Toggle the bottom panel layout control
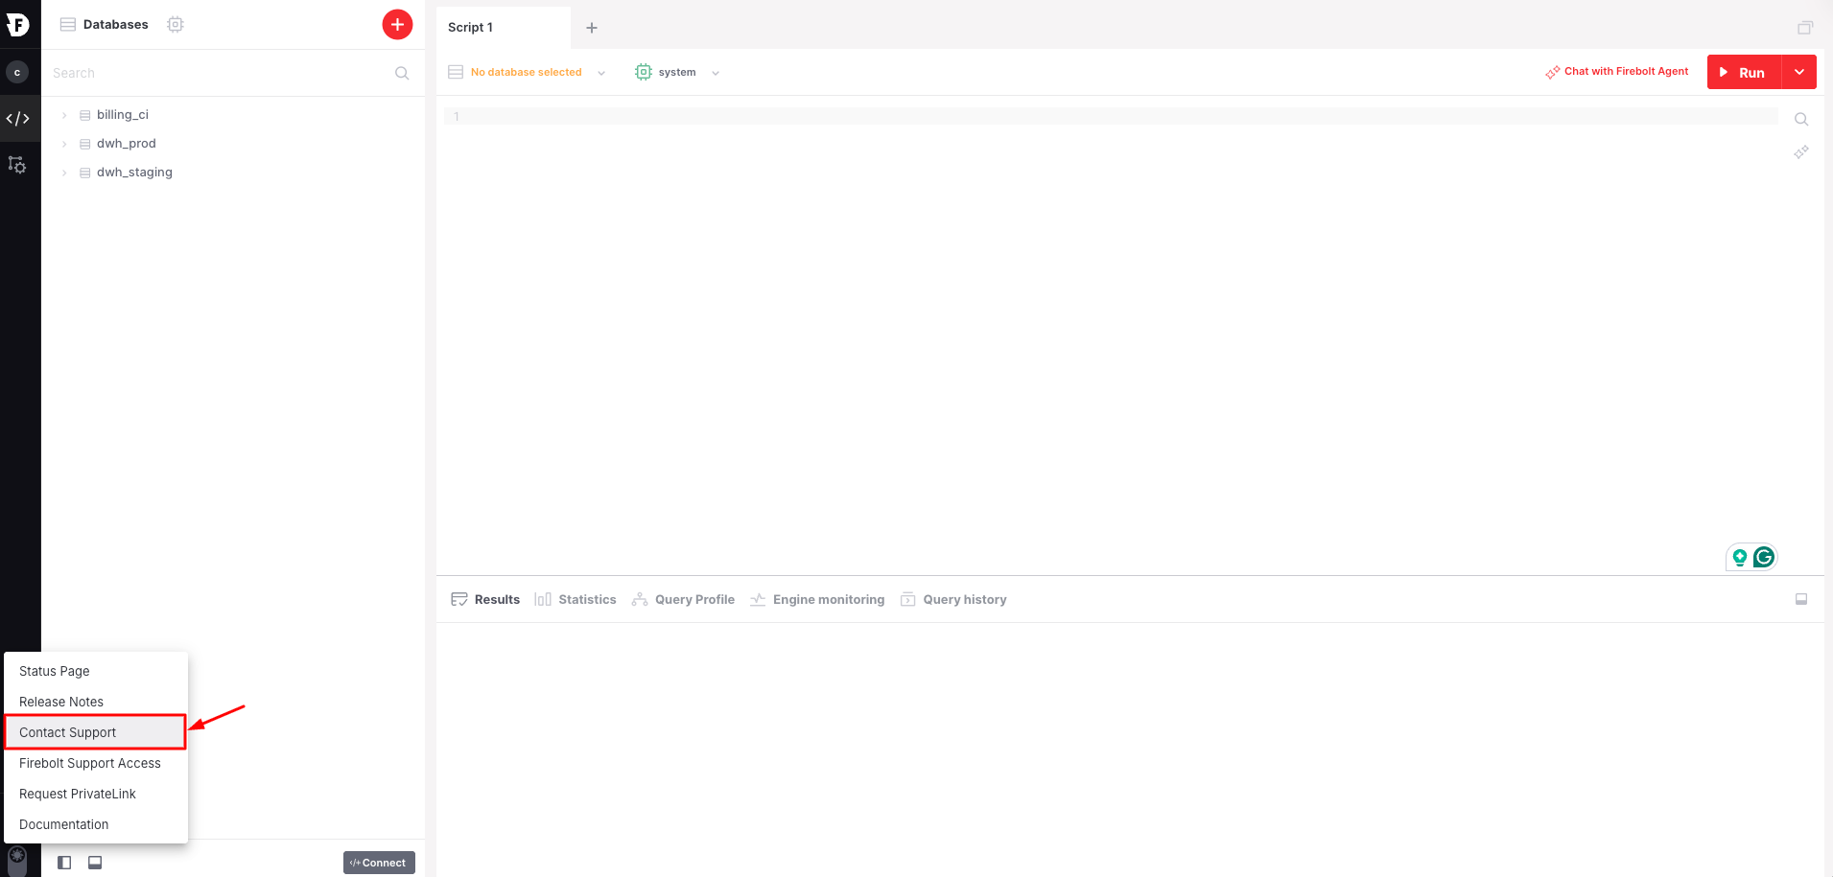 [x=95, y=862]
